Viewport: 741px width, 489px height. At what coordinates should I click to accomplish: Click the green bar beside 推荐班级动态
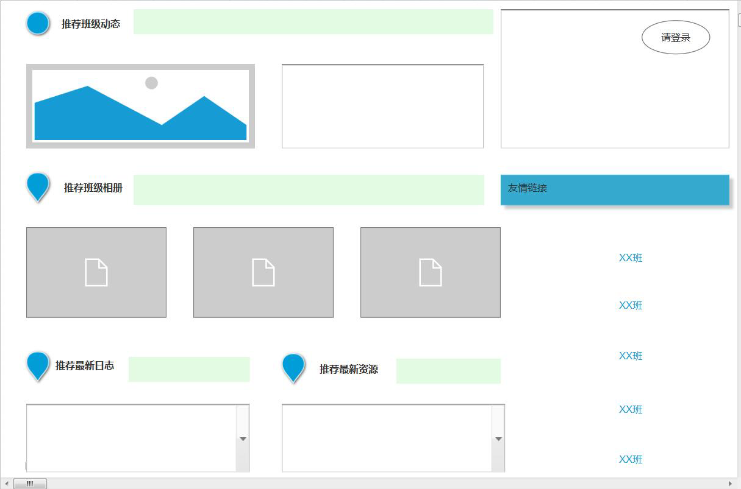[313, 22]
